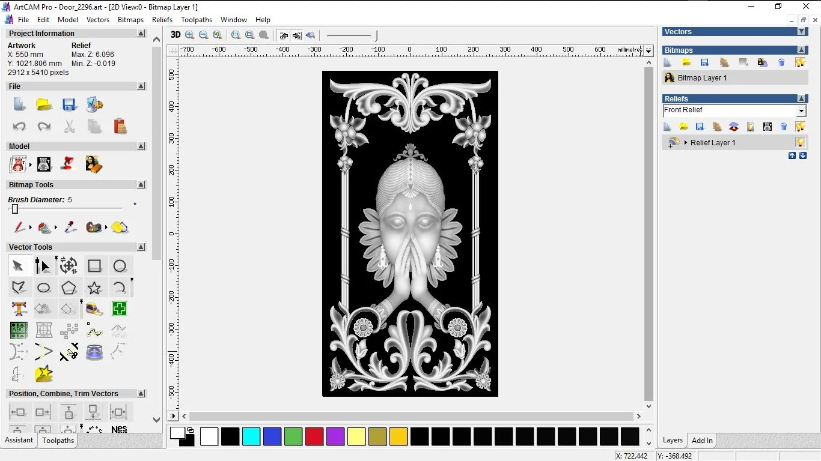Image resolution: width=821 pixels, height=461 pixels.
Task: Select the Create Star vector tool
Action: pyautogui.click(x=94, y=288)
